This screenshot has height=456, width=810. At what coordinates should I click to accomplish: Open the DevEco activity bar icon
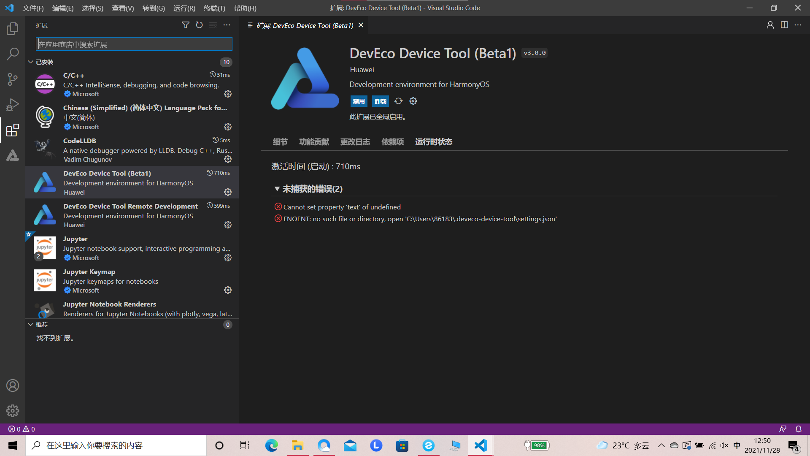tap(13, 155)
